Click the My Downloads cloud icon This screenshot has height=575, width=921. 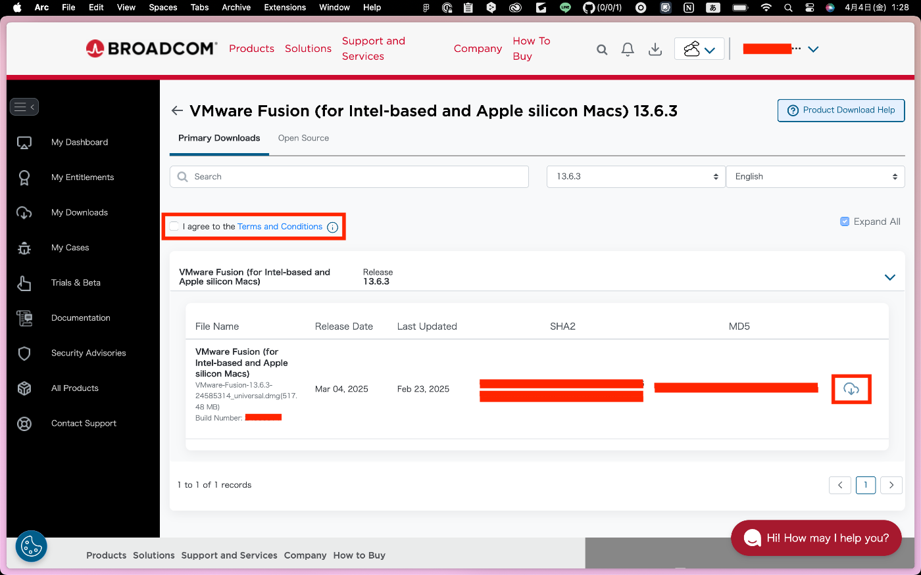(x=24, y=213)
